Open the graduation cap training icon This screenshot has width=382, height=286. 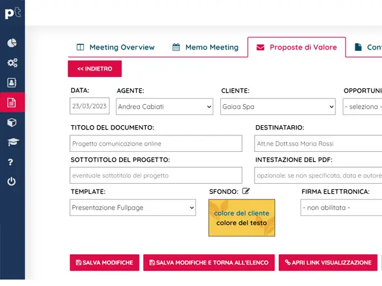tap(11, 142)
